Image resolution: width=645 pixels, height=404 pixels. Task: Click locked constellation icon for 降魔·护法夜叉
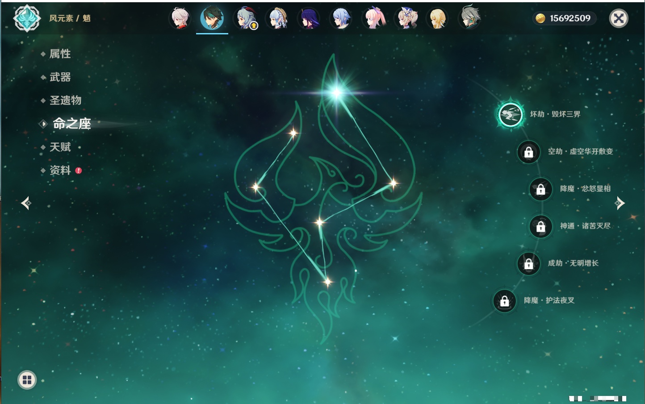(504, 301)
